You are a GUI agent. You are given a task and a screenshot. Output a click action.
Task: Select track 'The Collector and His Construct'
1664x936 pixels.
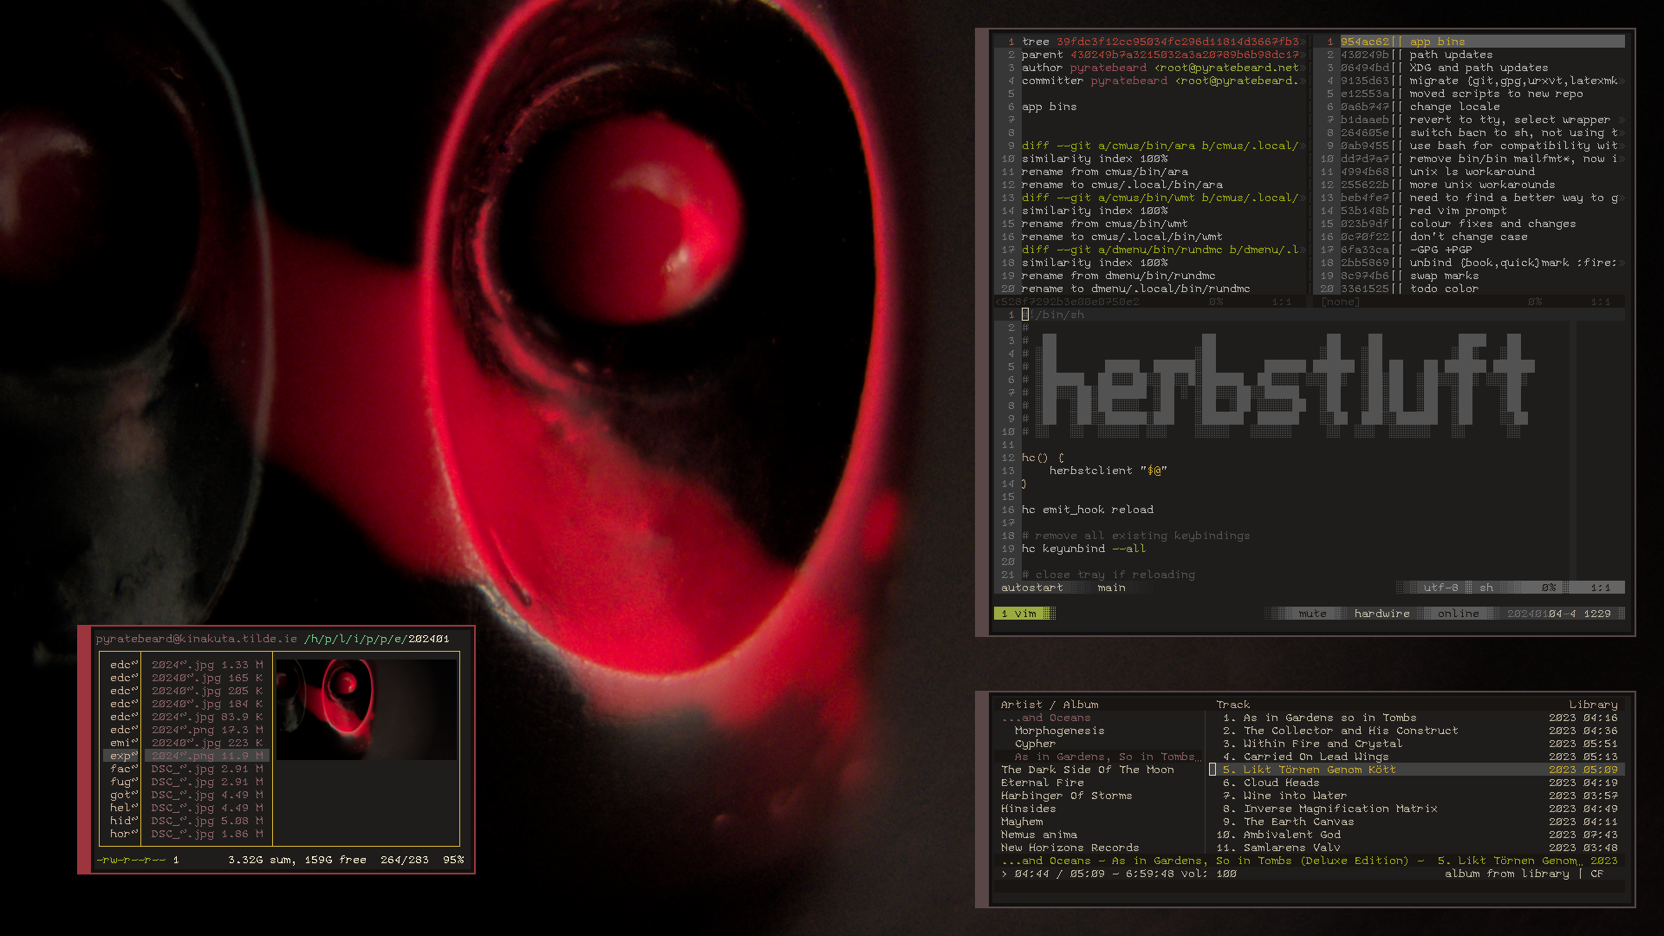[x=1417, y=731]
